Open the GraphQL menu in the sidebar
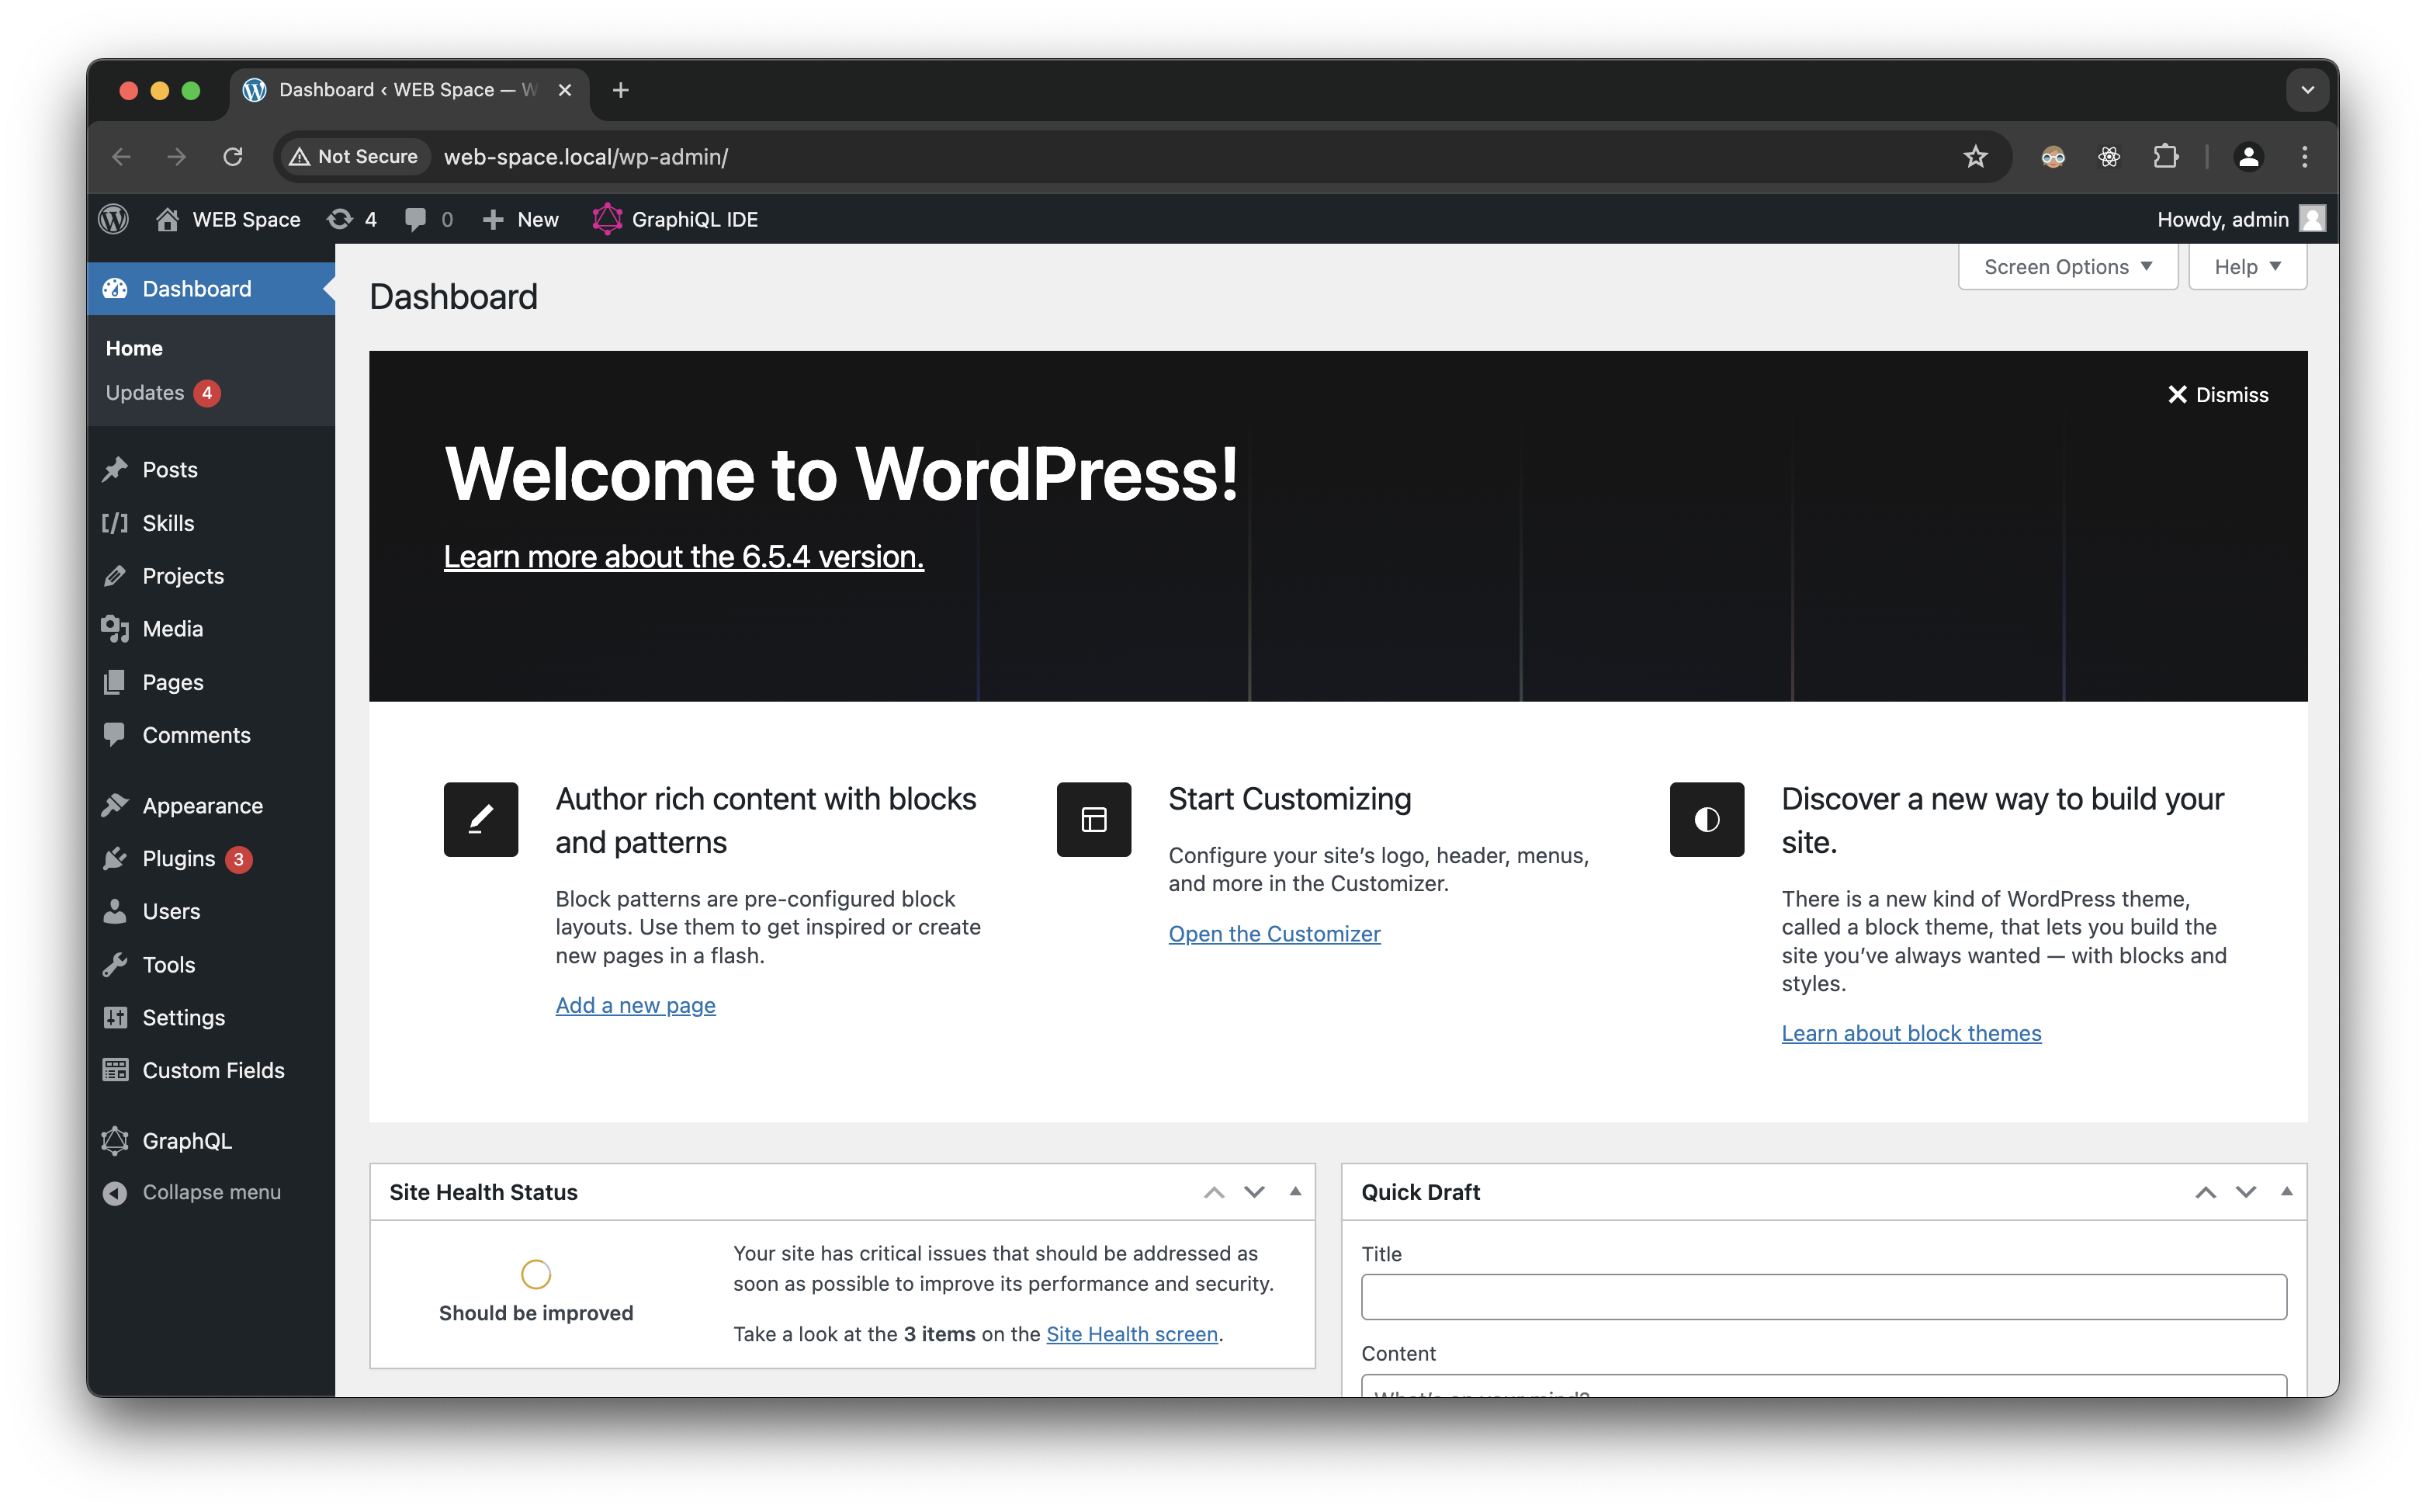This screenshot has width=2426, height=1512. point(186,1140)
